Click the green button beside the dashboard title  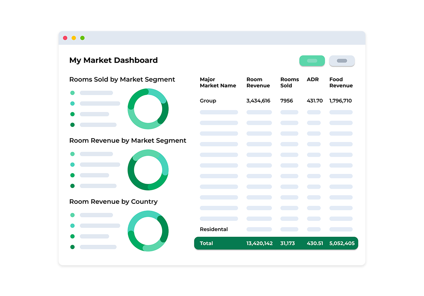point(312,61)
